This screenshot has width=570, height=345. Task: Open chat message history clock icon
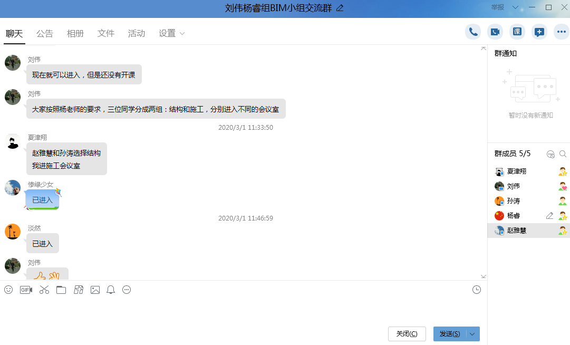coord(477,290)
